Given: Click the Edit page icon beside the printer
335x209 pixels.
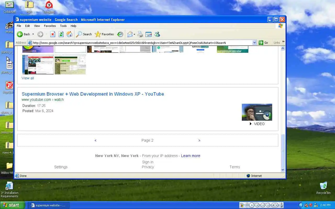Looking at the screenshot, I should click(x=148, y=34).
